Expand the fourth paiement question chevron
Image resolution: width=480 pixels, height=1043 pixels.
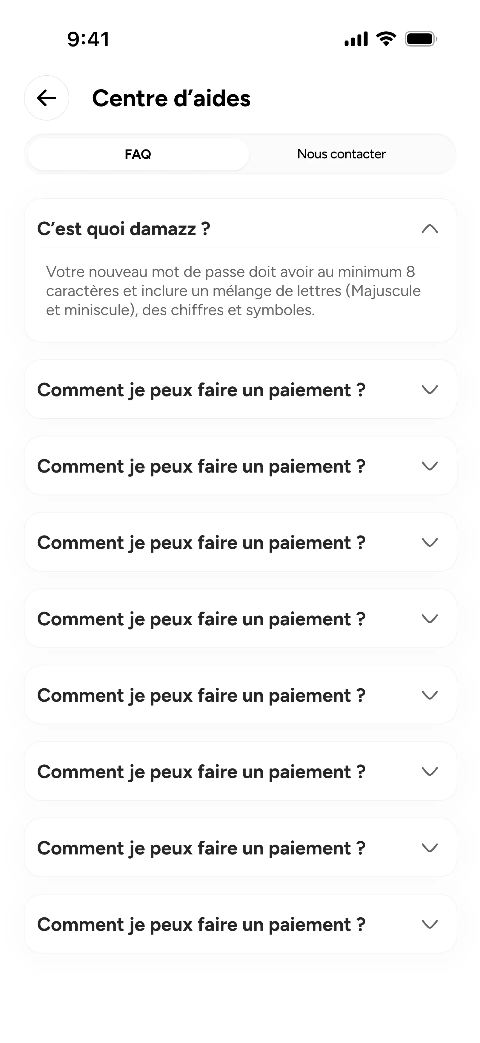click(430, 619)
